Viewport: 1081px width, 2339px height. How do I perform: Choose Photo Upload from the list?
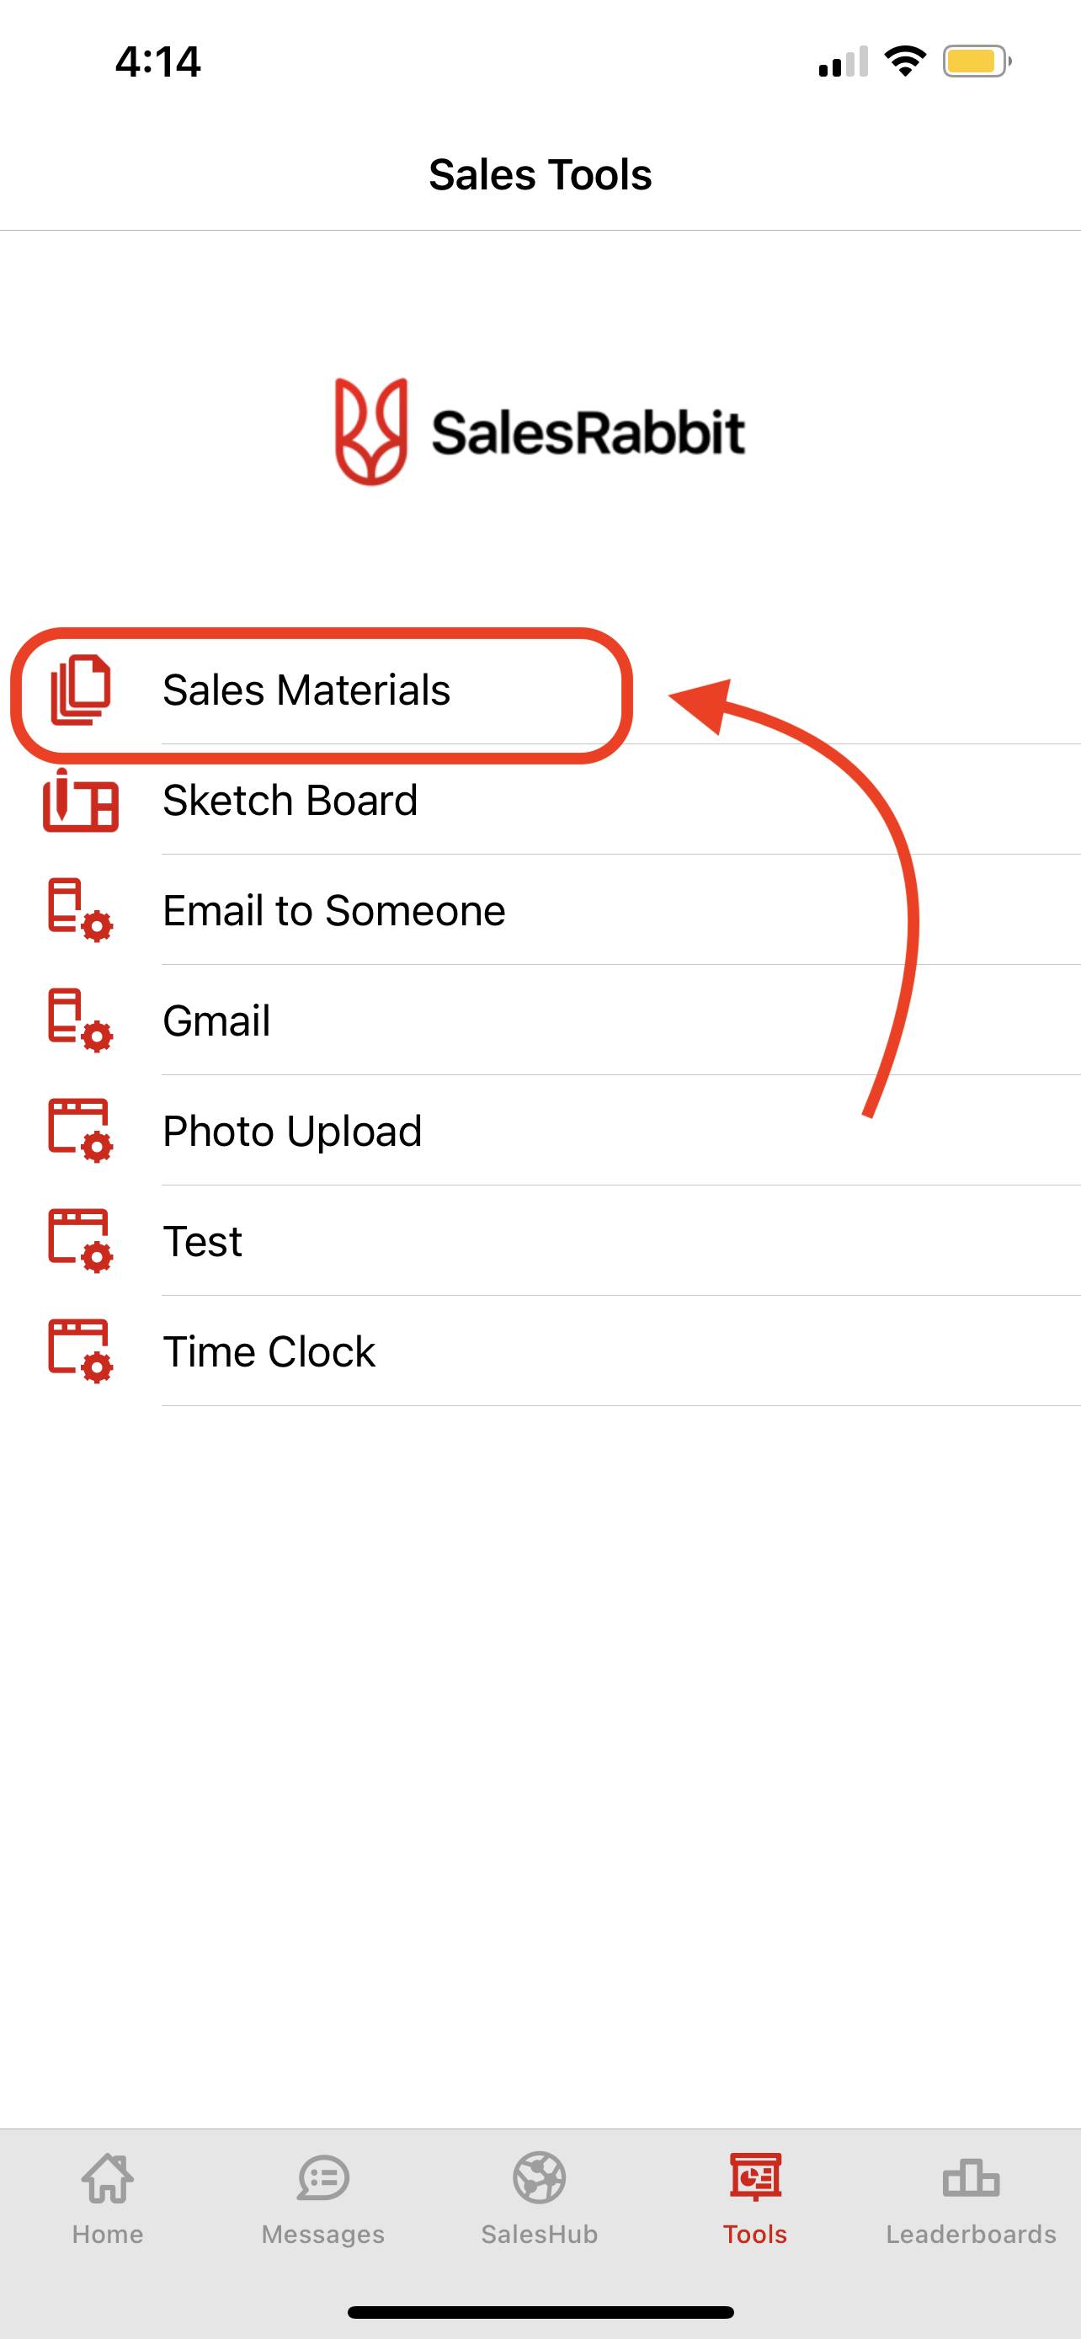292,1132
